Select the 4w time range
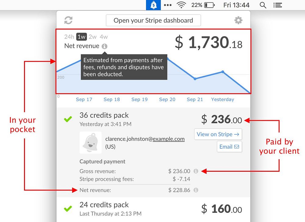 104,37
